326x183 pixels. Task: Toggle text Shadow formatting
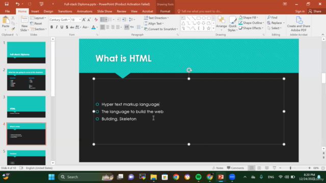pyautogui.click(x=67, y=27)
